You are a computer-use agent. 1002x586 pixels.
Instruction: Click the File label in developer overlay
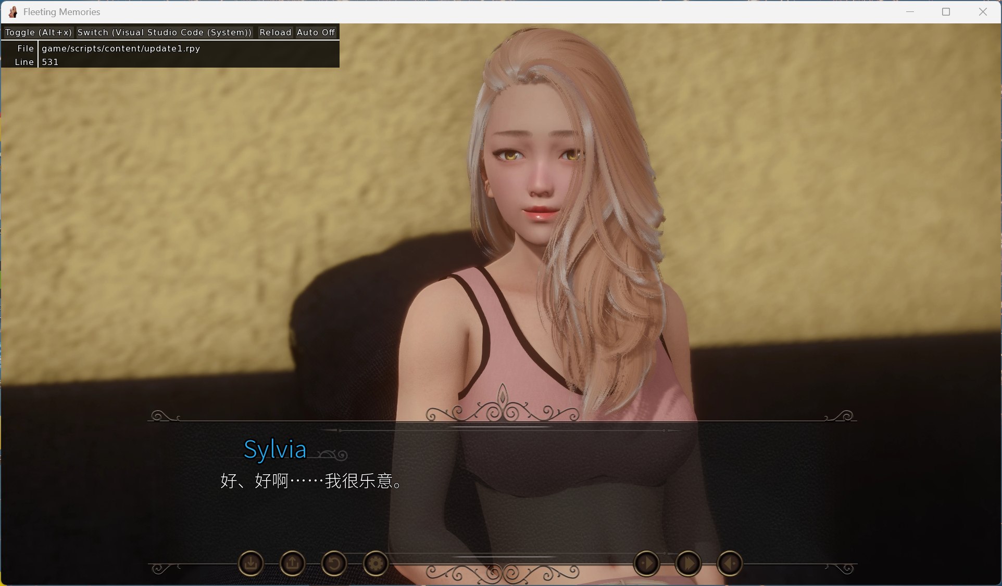(25, 48)
